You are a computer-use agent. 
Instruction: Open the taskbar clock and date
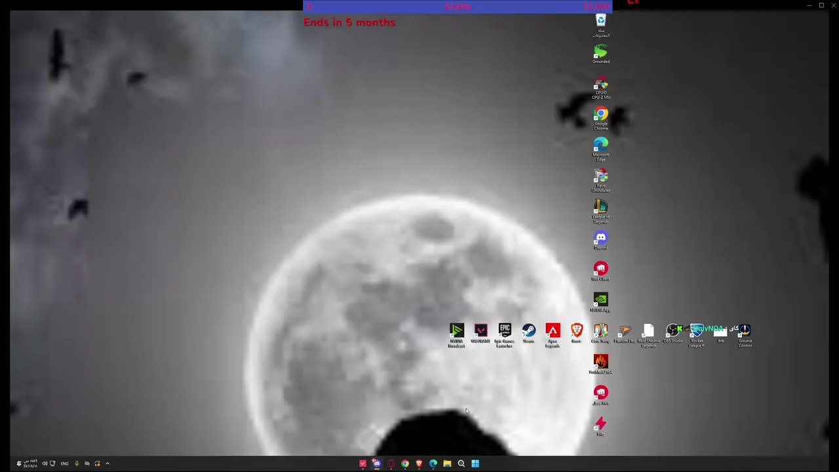coord(30,463)
